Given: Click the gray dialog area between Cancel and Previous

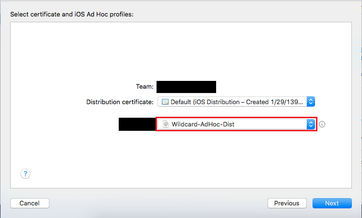Looking at the screenshot, I should coord(158,203).
